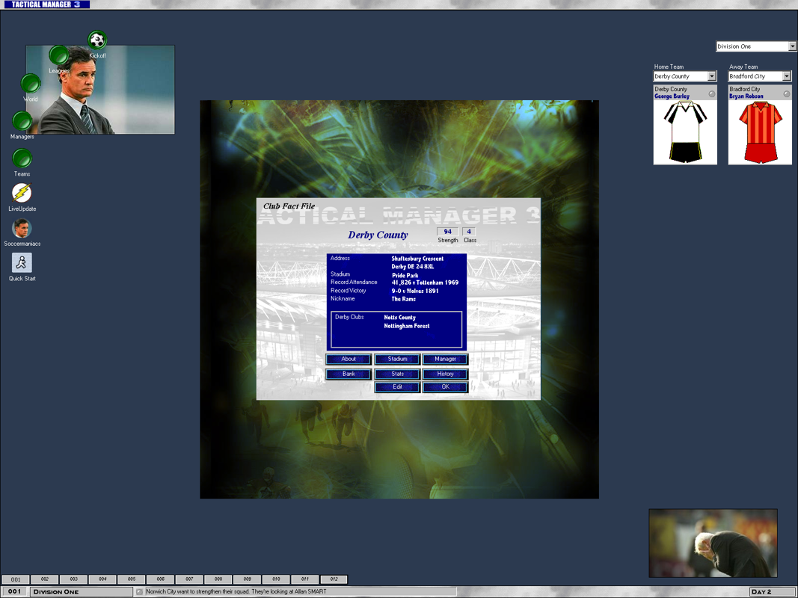
Task: Click the manager photo thumbnail at bottom right
Action: pos(712,543)
